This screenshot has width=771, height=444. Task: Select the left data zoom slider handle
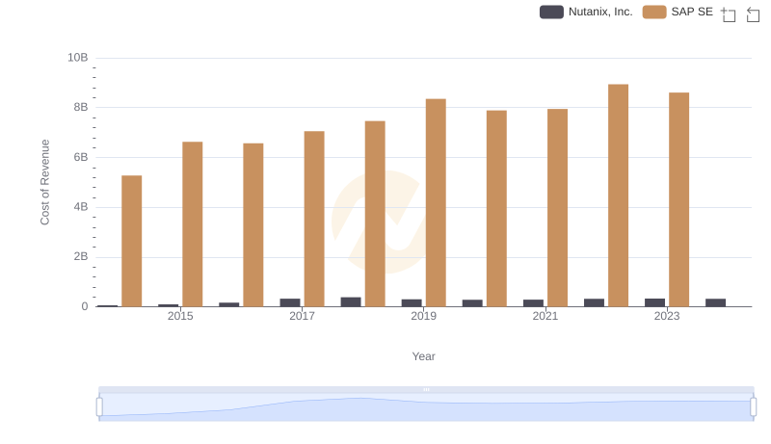pos(99,407)
